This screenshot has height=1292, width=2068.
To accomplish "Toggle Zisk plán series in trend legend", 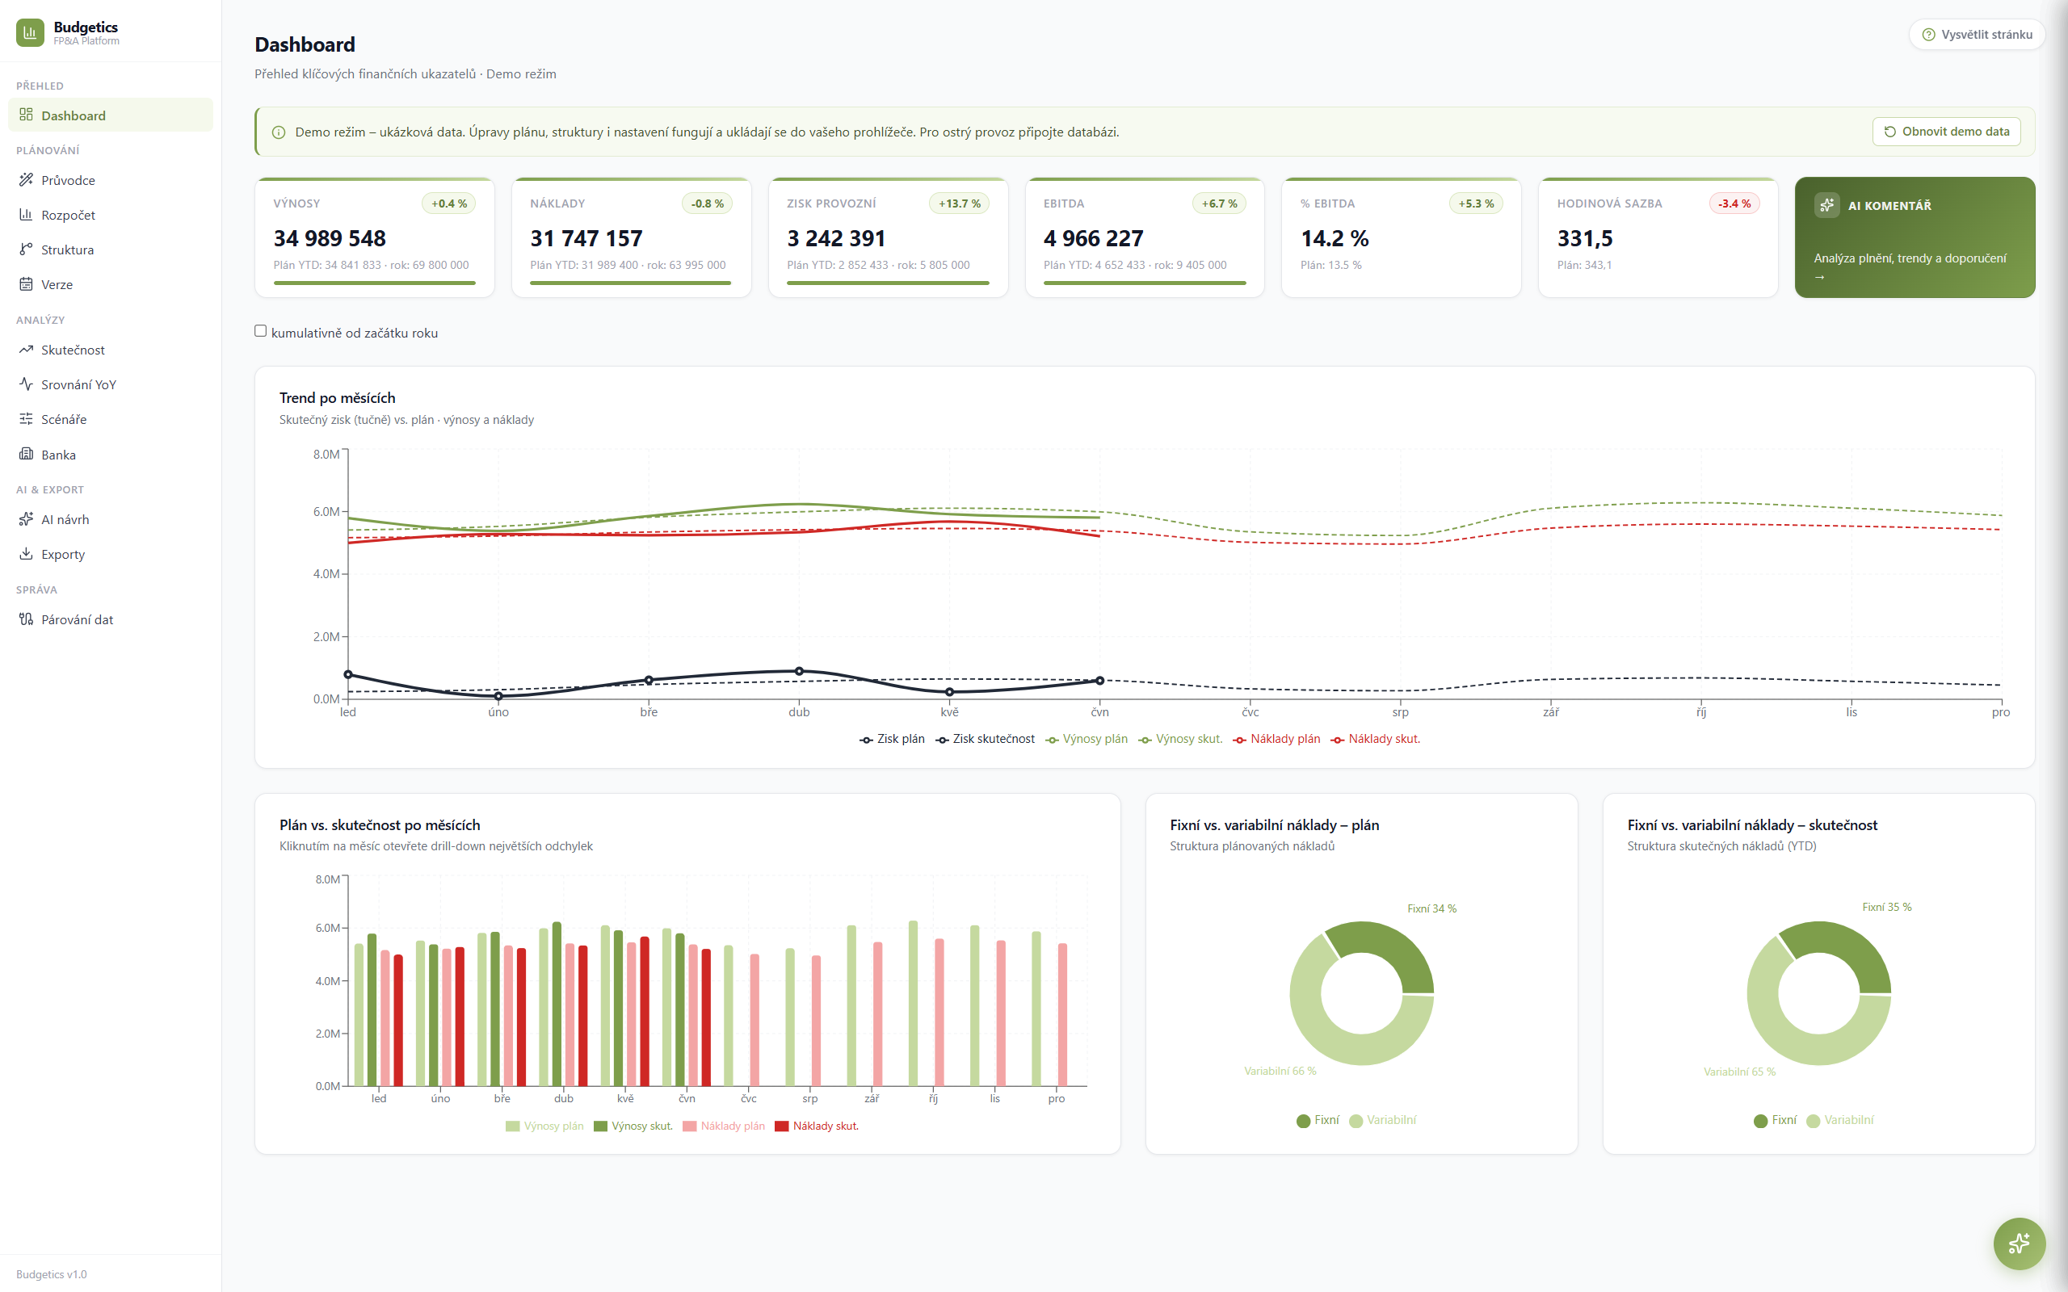I will [892, 739].
